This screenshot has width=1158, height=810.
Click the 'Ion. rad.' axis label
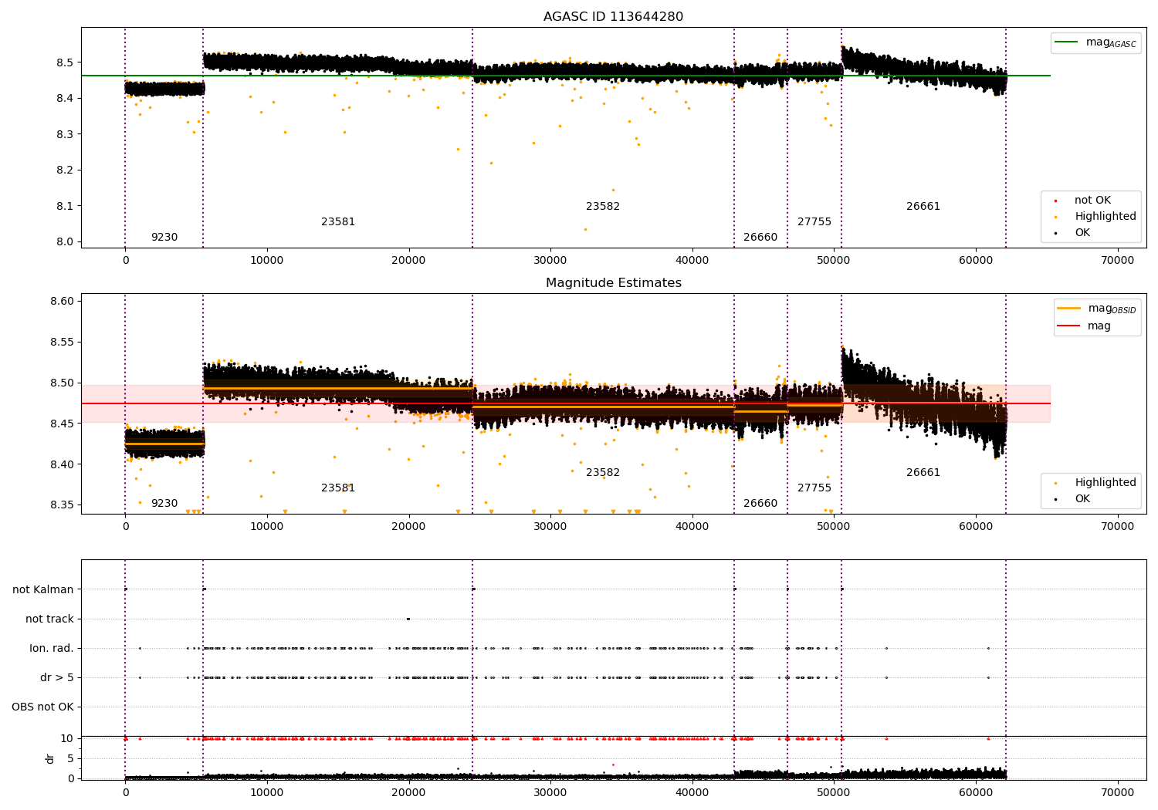tap(52, 648)
